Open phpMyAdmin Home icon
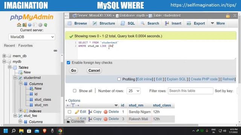241x135 pixels. [19, 25]
